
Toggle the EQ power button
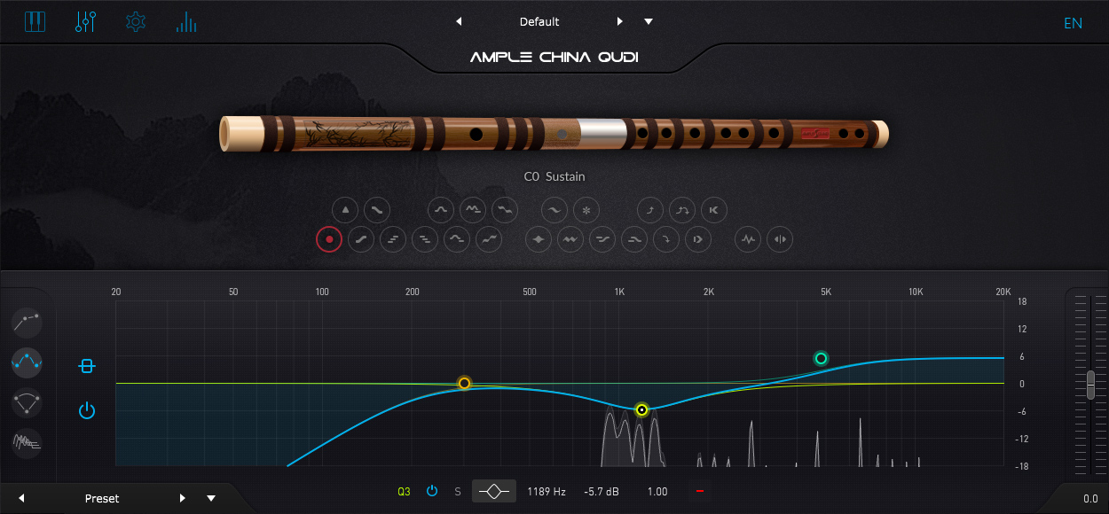pyautogui.click(x=86, y=410)
